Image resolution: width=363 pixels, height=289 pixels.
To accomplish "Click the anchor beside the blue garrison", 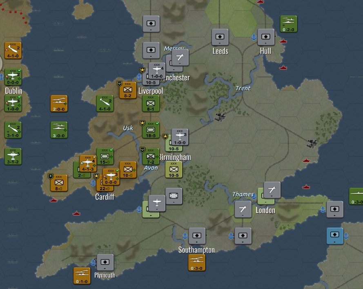I will pyautogui.click(x=346, y=236).
